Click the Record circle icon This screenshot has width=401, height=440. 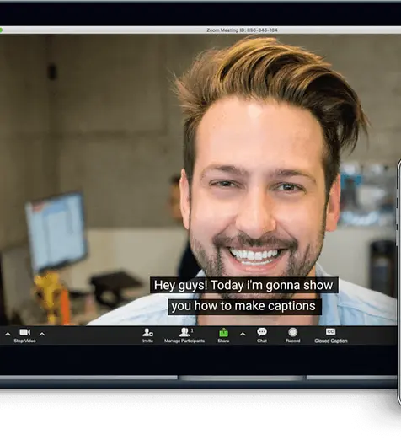tap(293, 332)
